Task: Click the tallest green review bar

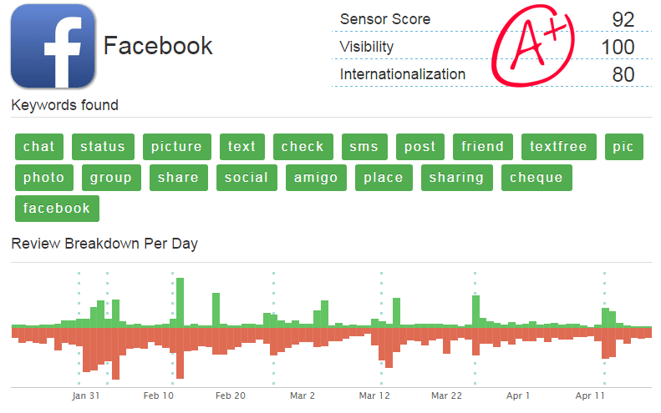Action: 180,302
